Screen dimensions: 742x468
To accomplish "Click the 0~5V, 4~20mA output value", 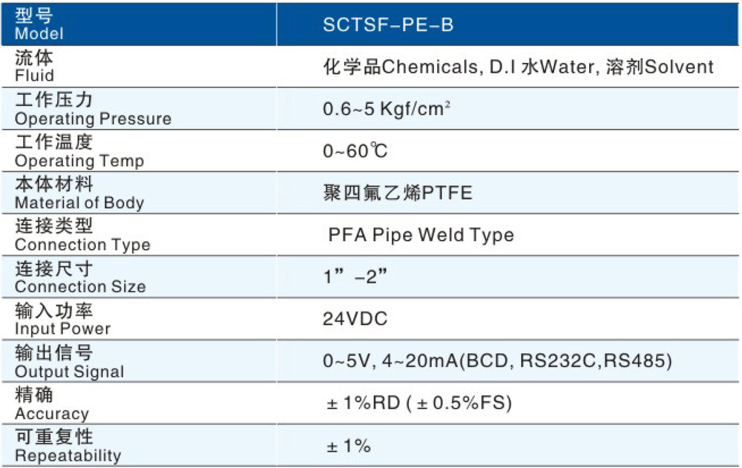I will pos(497,361).
